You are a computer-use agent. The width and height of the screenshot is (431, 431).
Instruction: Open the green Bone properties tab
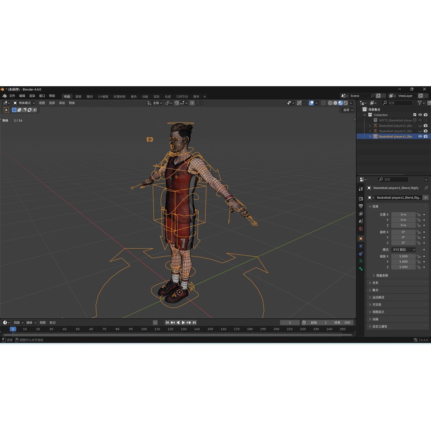(x=361, y=269)
